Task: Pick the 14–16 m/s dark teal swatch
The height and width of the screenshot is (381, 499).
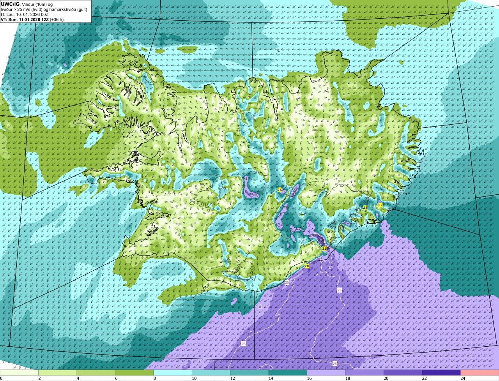Action: 288,373
